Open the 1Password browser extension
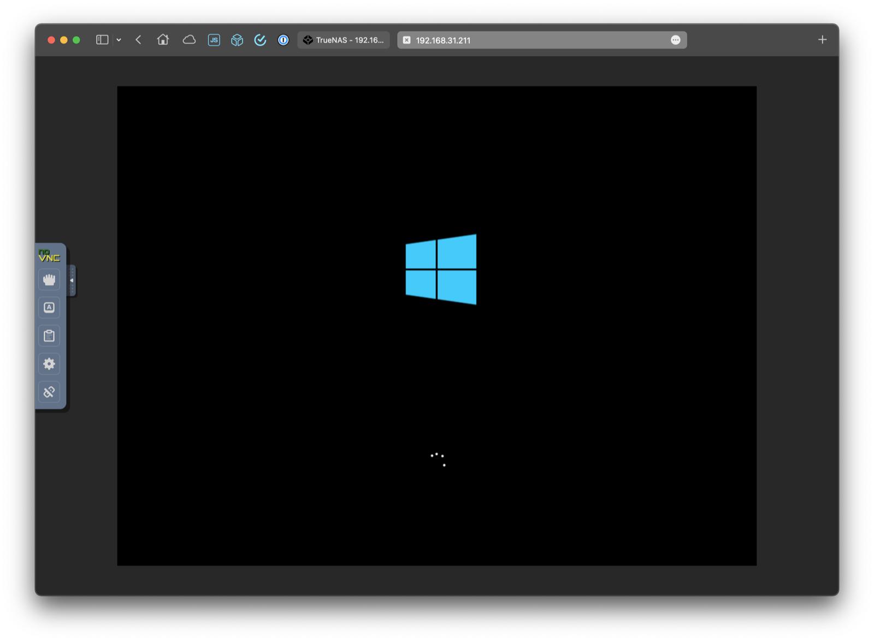Viewport: 874px width, 642px height. tap(283, 39)
